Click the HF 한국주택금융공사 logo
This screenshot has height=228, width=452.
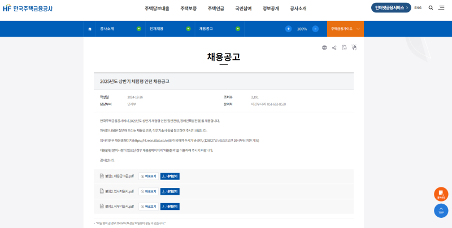[x=28, y=8]
